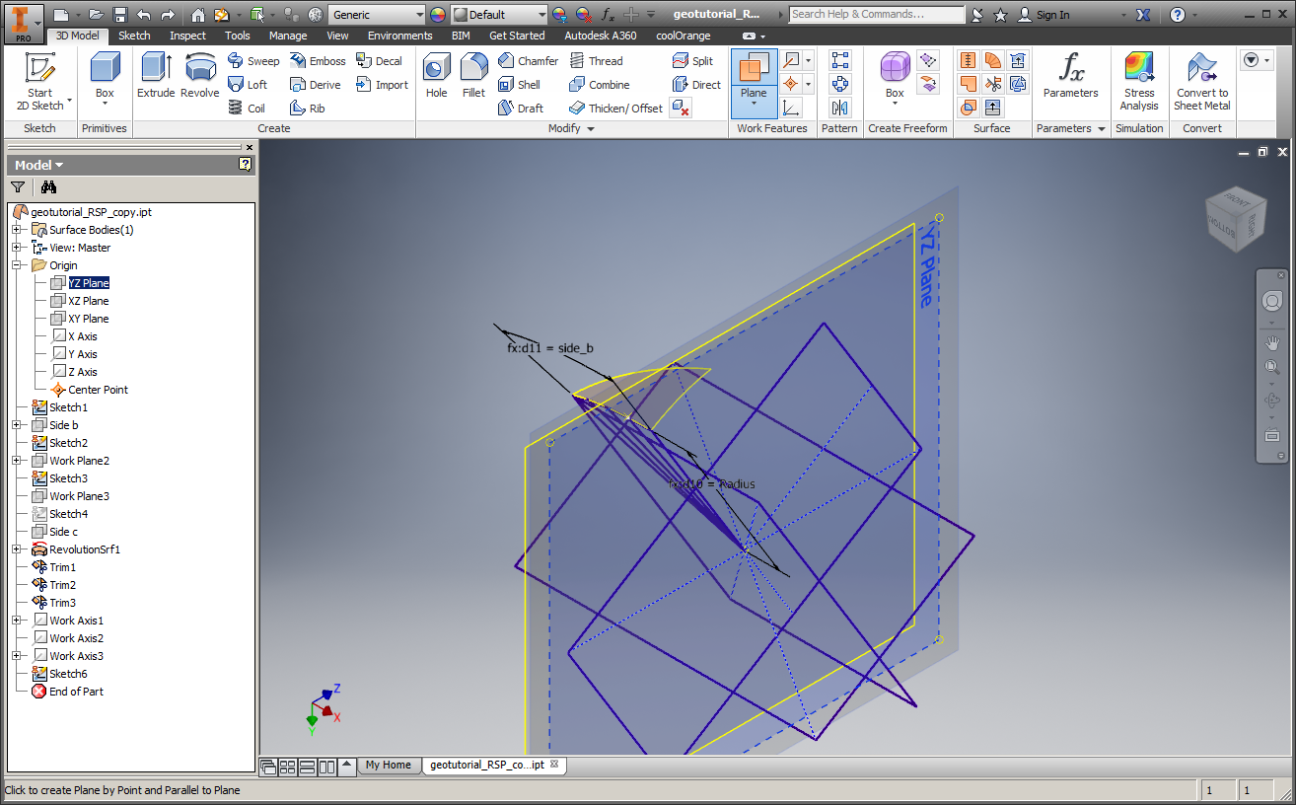Viewport: 1296px width, 805px height.
Task: Open the Direct edit tool
Action: [696, 85]
